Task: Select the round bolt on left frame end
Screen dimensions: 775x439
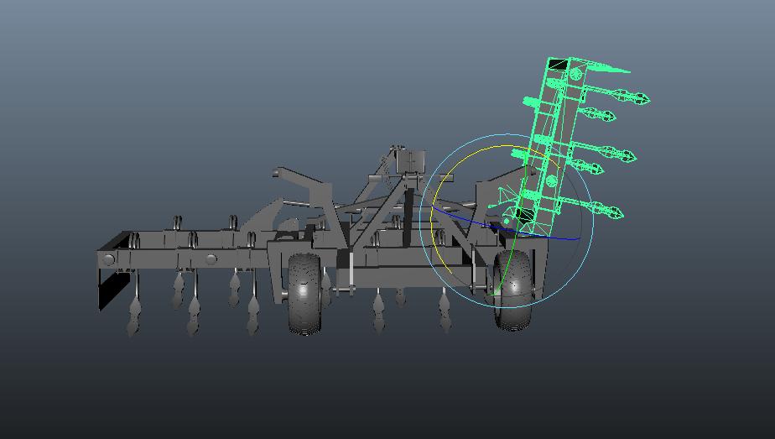Action: (109, 260)
